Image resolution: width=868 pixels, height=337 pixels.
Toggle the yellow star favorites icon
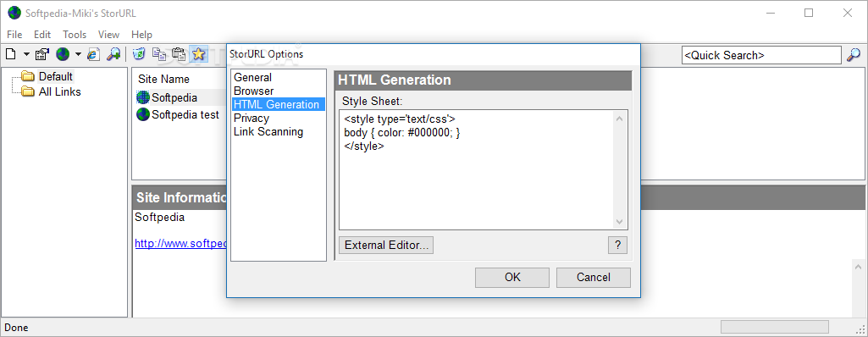click(x=198, y=54)
